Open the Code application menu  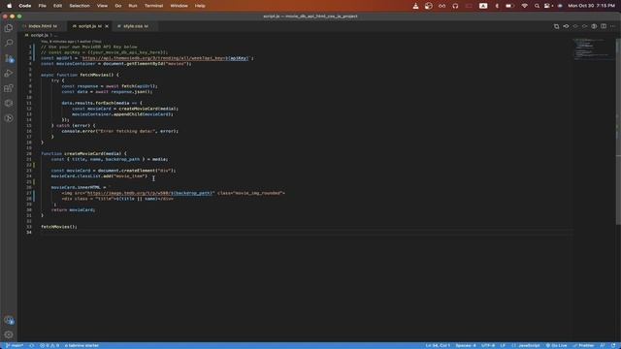(25, 6)
